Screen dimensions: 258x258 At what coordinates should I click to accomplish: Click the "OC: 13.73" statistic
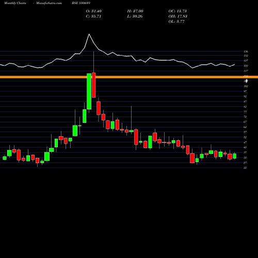point(178,11)
